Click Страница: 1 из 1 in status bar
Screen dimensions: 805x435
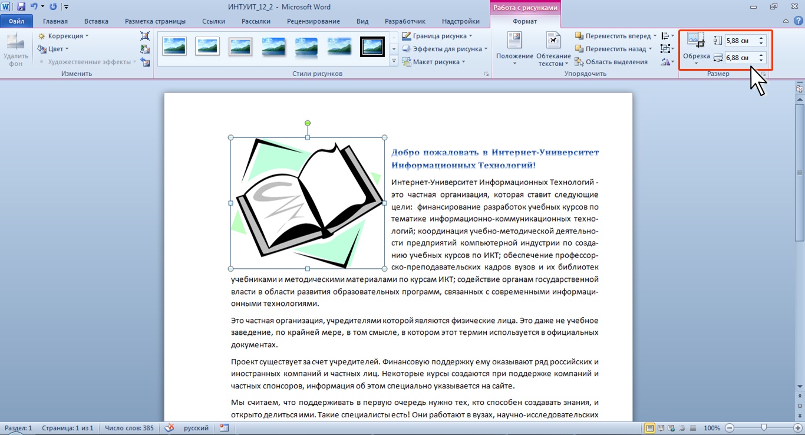[x=68, y=428]
